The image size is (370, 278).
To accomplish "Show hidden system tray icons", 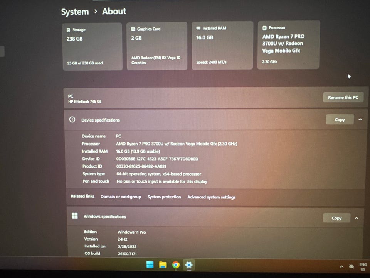I will click(x=341, y=267).
